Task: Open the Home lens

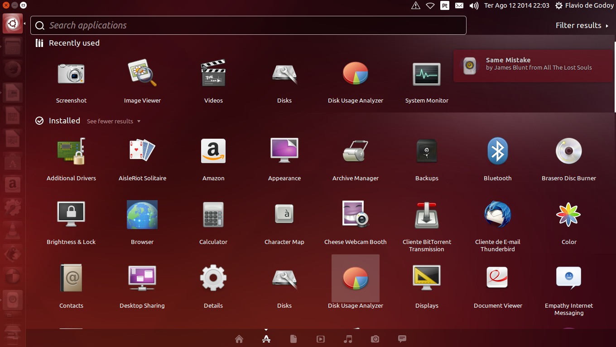Action: 239,339
